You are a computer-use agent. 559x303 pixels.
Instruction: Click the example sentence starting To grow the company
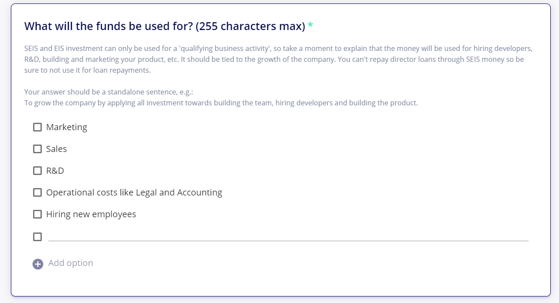221,103
